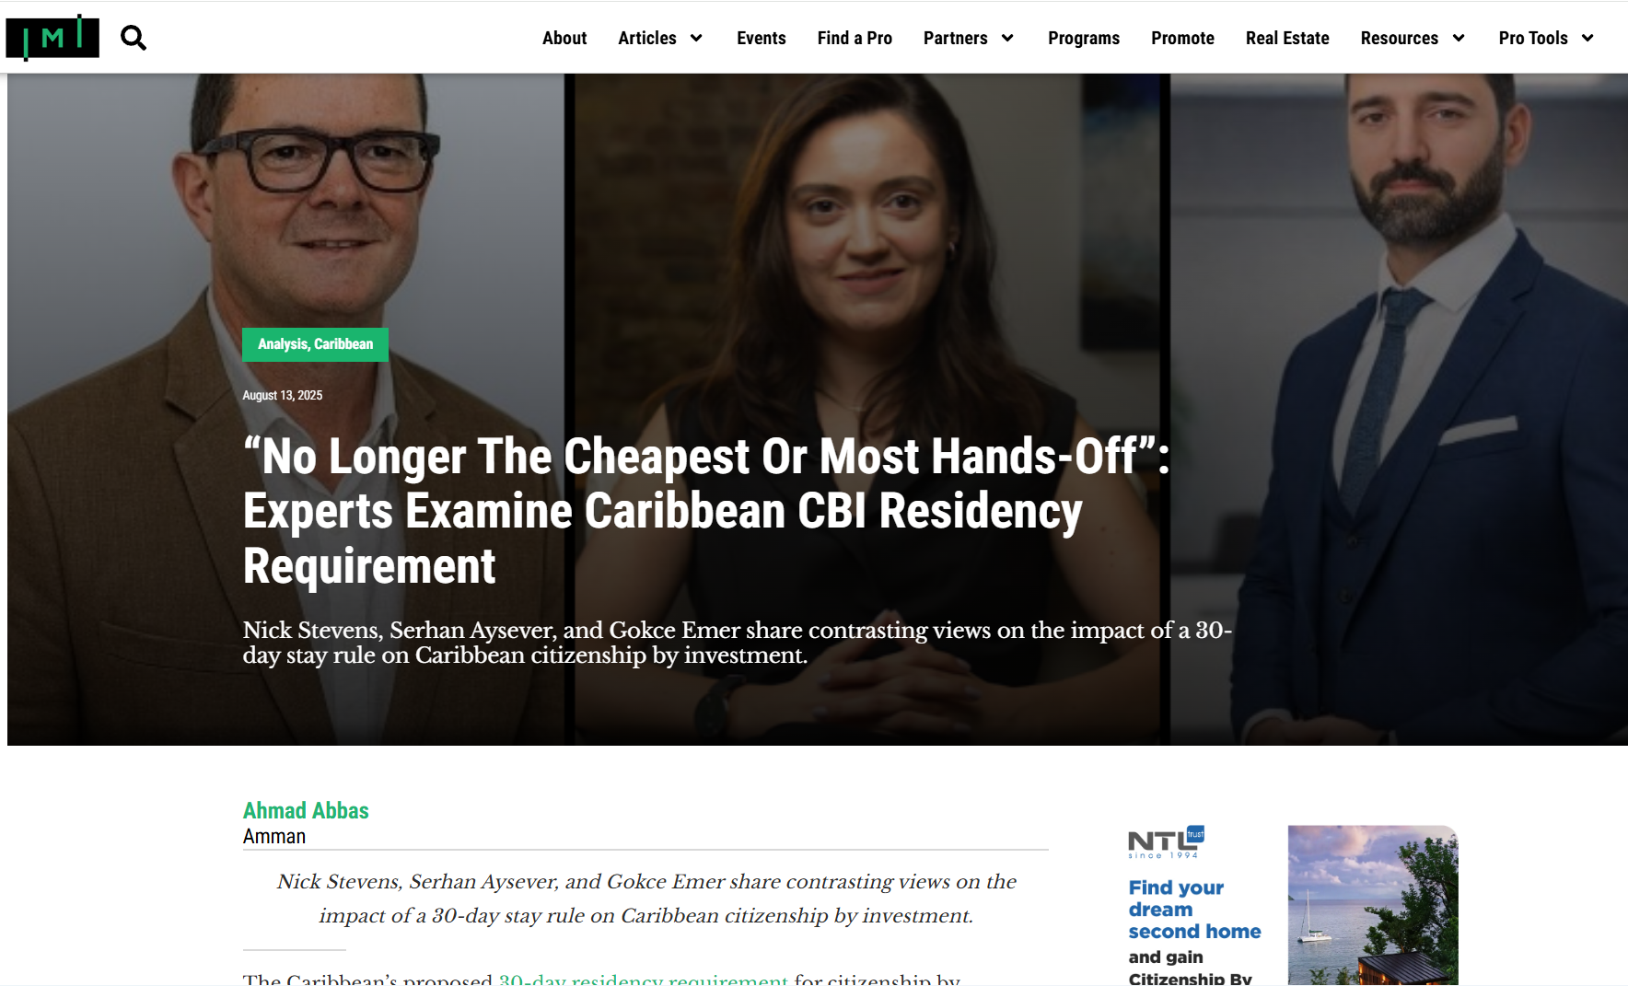Open the Real Estate menu item
This screenshot has width=1628, height=986.
point(1287,38)
